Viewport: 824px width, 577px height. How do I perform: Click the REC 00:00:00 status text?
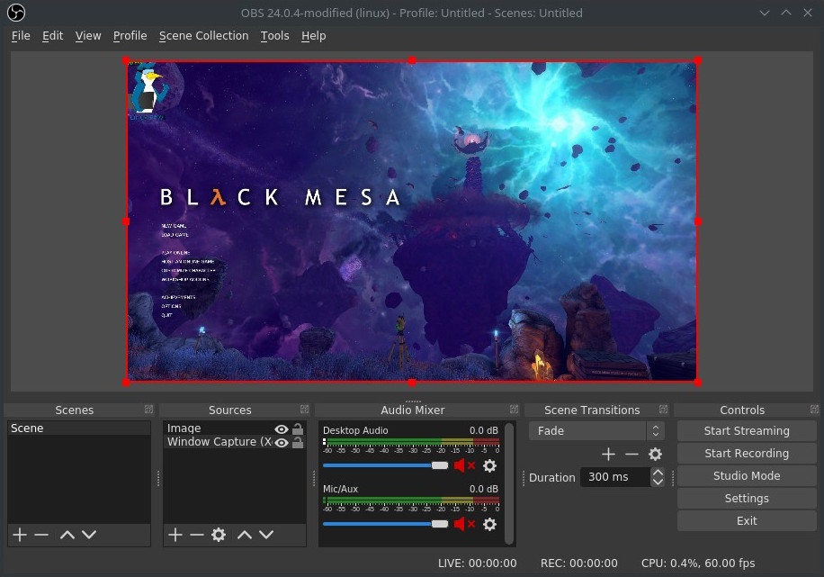579,563
